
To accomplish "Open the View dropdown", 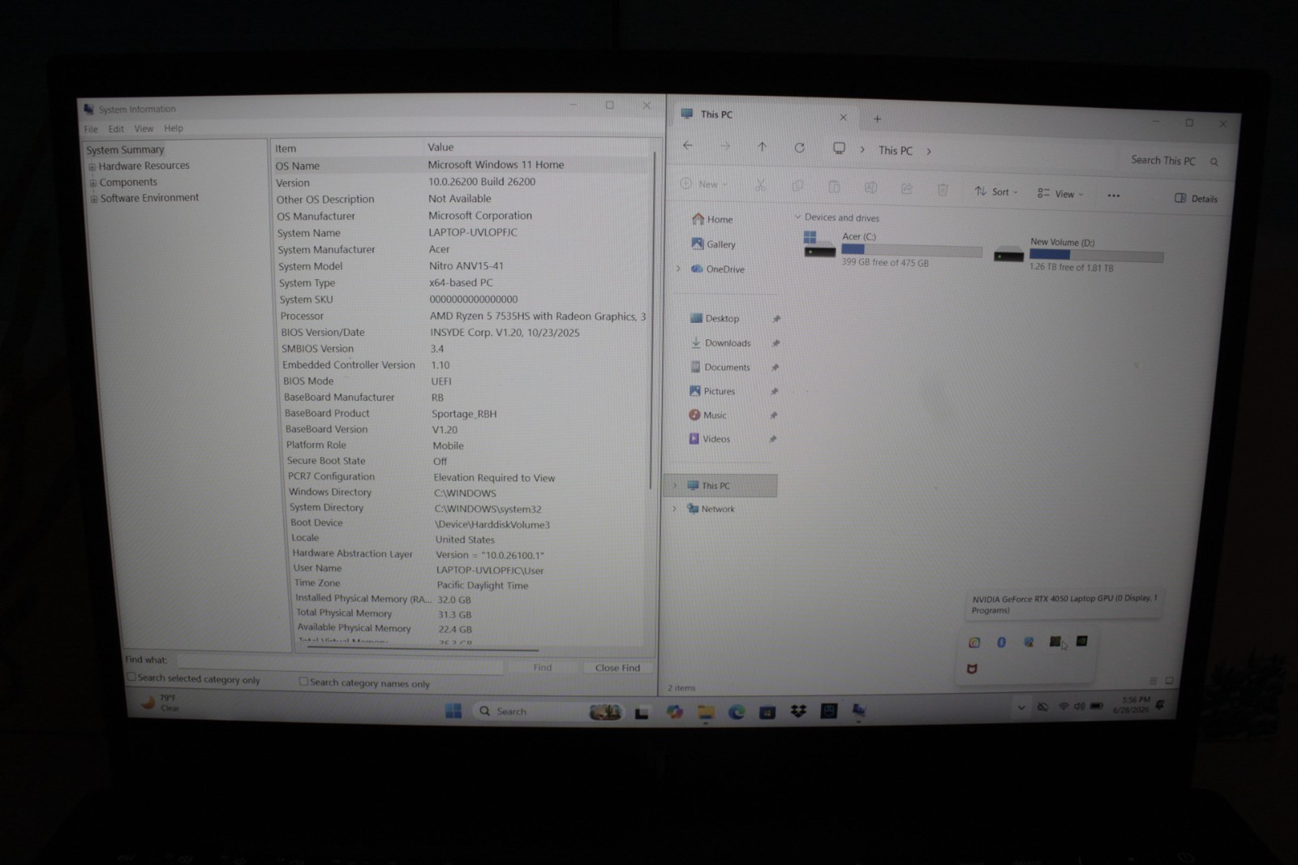I will (1060, 193).
